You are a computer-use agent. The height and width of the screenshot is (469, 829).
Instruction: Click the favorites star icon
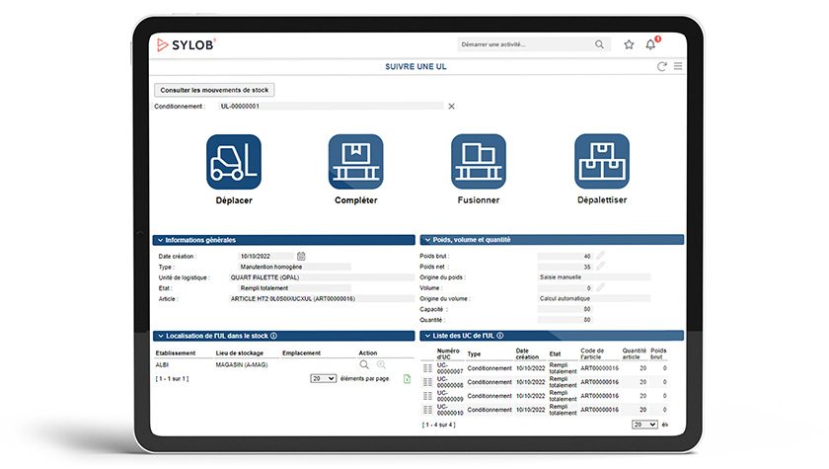tap(629, 44)
